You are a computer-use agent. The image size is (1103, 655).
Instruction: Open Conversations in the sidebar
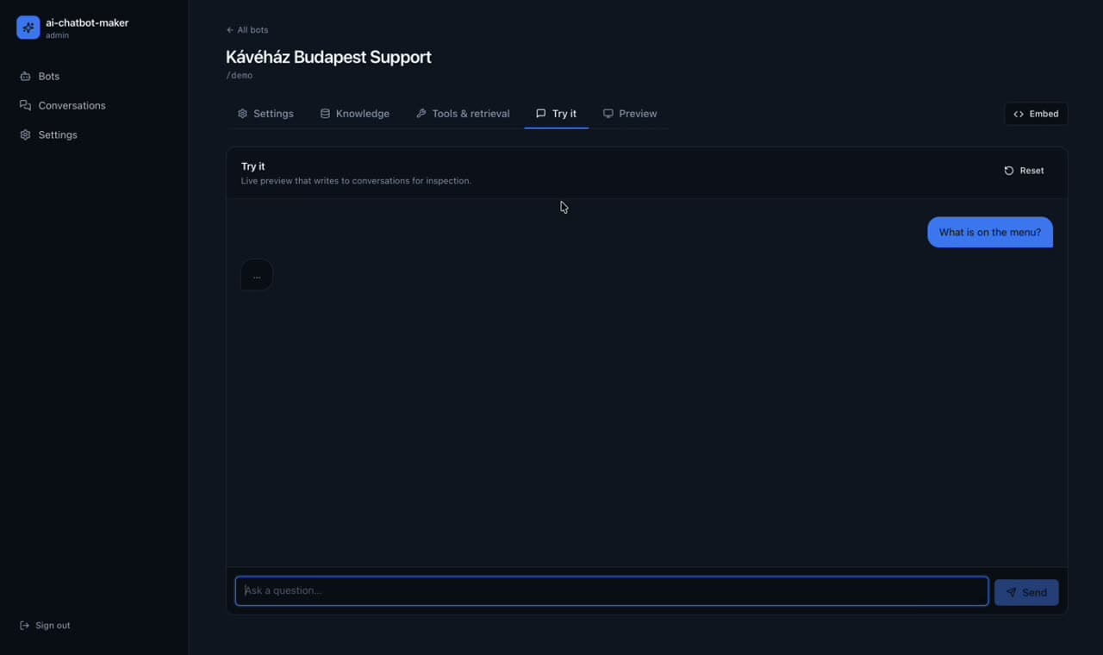coord(94,105)
